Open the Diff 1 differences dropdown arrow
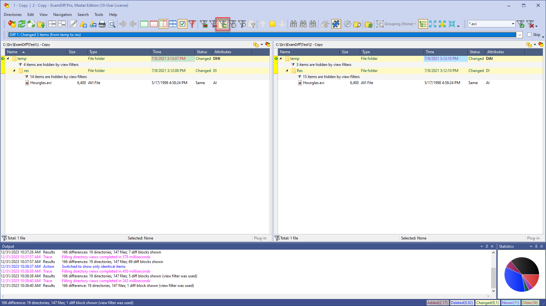This screenshot has width=546, height=306. click(520, 35)
